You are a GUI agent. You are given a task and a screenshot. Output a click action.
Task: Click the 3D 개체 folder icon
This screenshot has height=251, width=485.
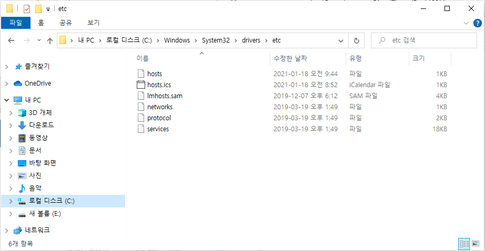[x=22, y=113]
